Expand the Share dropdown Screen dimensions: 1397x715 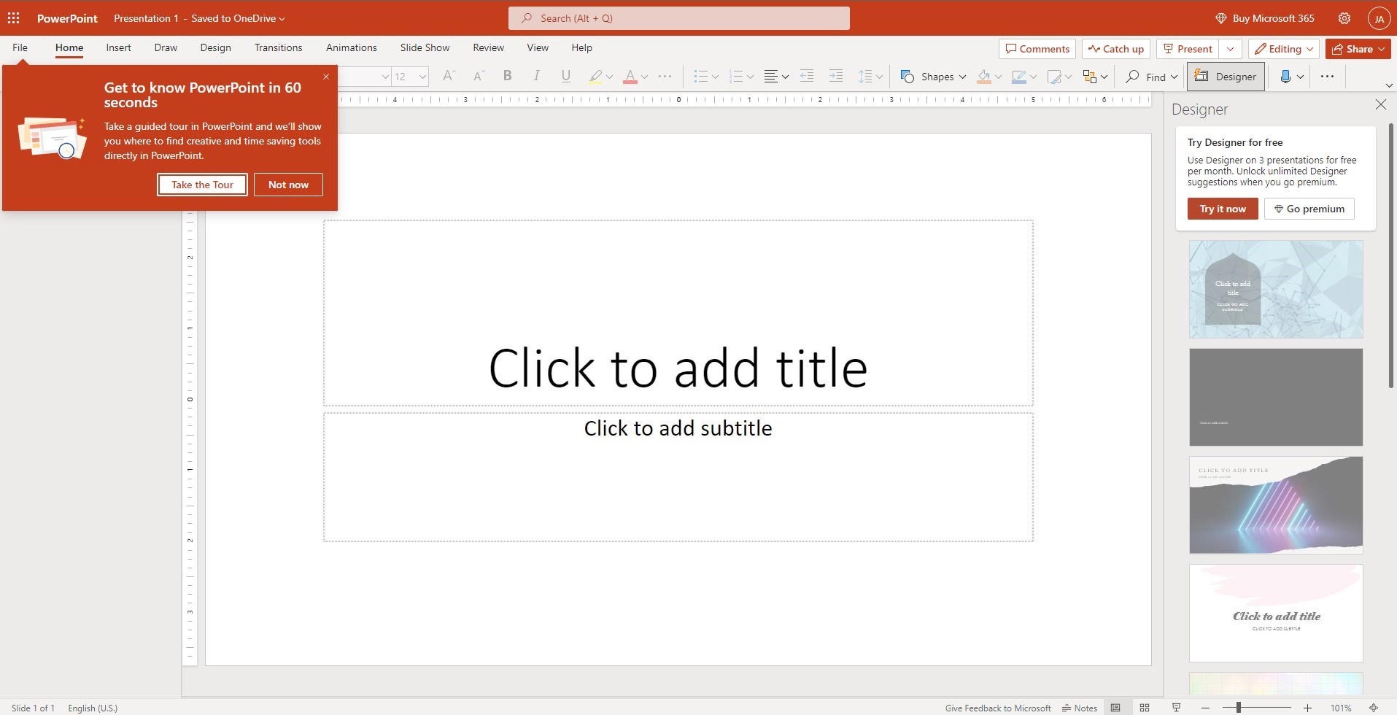(x=1381, y=49)
